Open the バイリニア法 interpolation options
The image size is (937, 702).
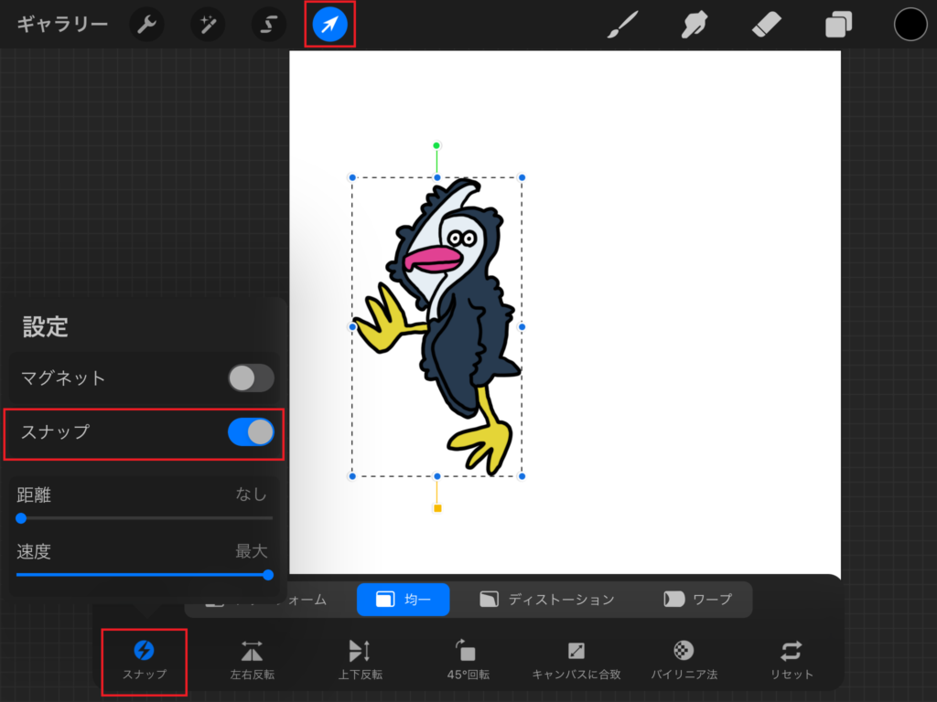(684, 659)
